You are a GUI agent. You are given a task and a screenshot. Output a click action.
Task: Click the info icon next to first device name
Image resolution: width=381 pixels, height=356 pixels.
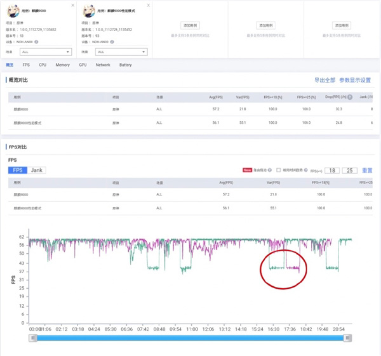[x=36, y=42]
